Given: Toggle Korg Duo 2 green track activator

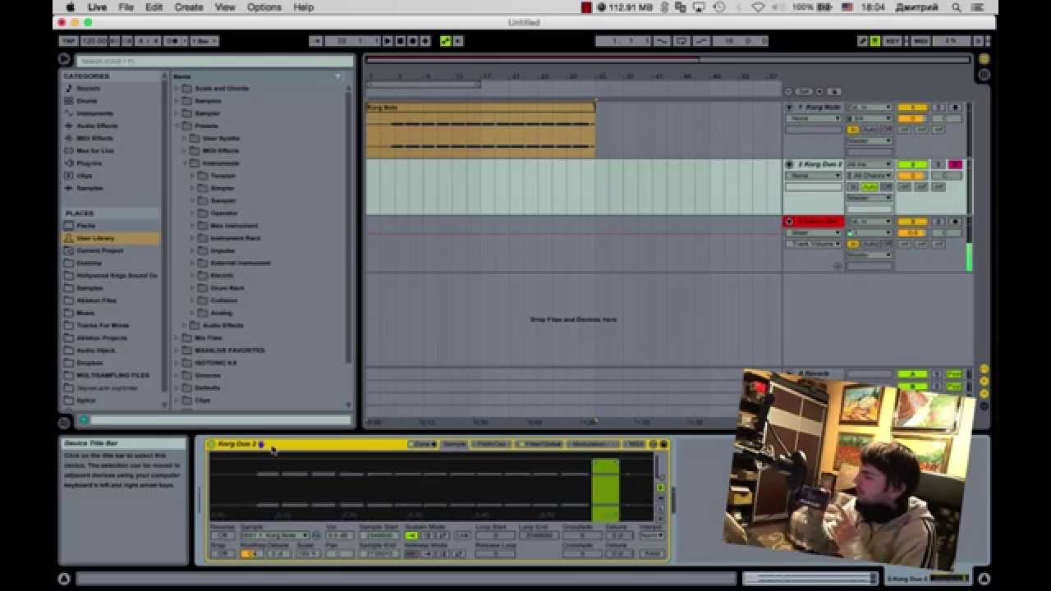Looking at the screenshot, I should pos(911,165).
